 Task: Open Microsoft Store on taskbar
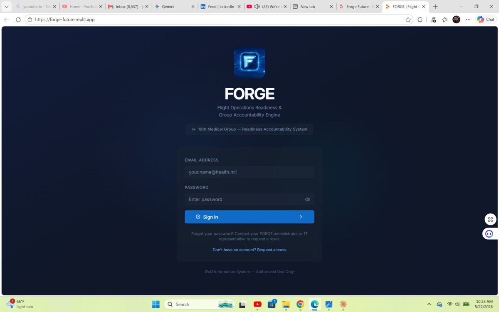[272, 304]
